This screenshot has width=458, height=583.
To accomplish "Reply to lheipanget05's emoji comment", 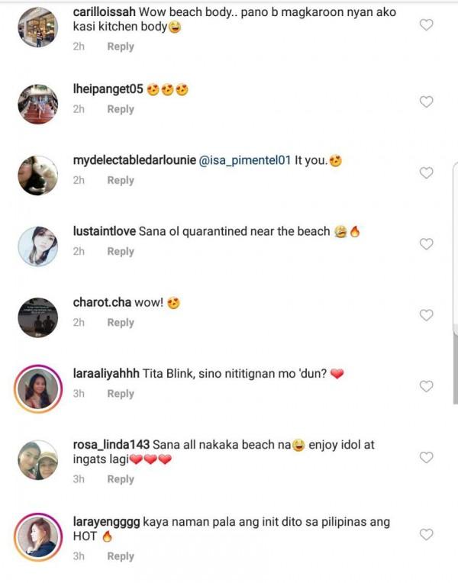I will pos(121,109).
